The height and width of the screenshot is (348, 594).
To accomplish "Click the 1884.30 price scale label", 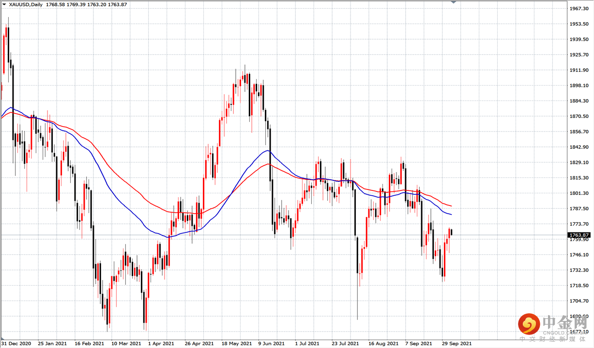I will (579, 101).
